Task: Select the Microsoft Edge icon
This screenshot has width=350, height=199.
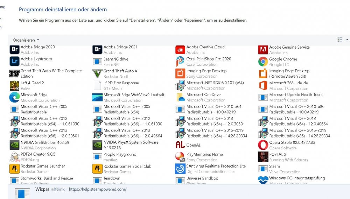Action: (14, 97)
